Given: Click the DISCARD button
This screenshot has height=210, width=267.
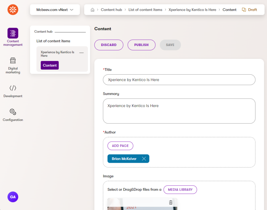Looking at the screenshot, I should tap(109, 45).
